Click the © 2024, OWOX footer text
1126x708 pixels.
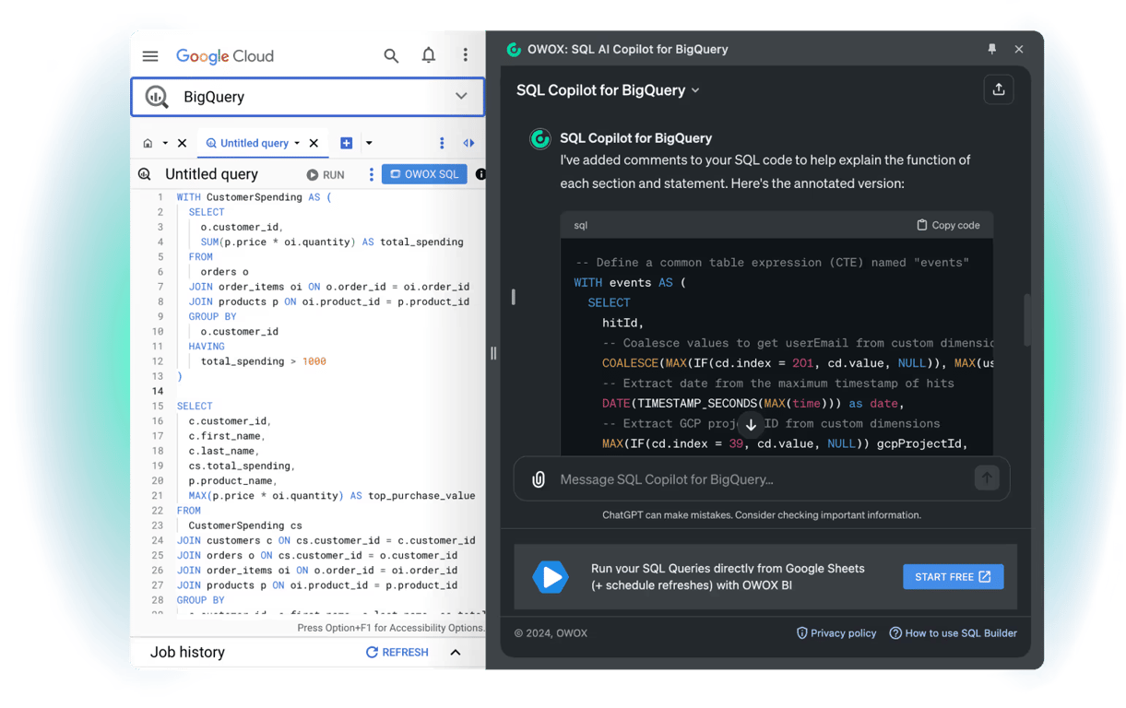click(x=551, y=633)
